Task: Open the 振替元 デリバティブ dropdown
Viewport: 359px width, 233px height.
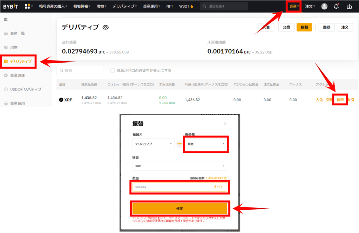Action: 154,144
